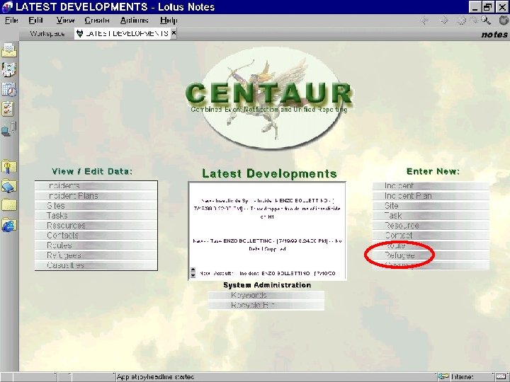
Task: Open the Help menu
Action: 169,20
